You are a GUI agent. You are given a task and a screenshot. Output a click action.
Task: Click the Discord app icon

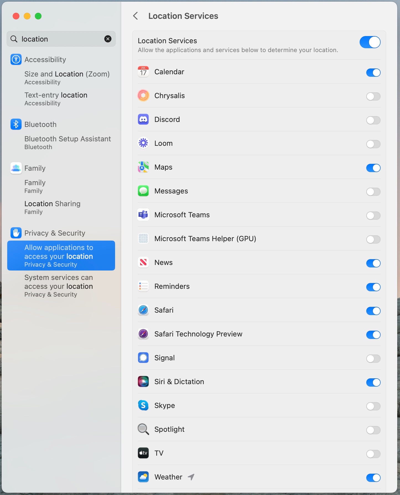[143, 119]
